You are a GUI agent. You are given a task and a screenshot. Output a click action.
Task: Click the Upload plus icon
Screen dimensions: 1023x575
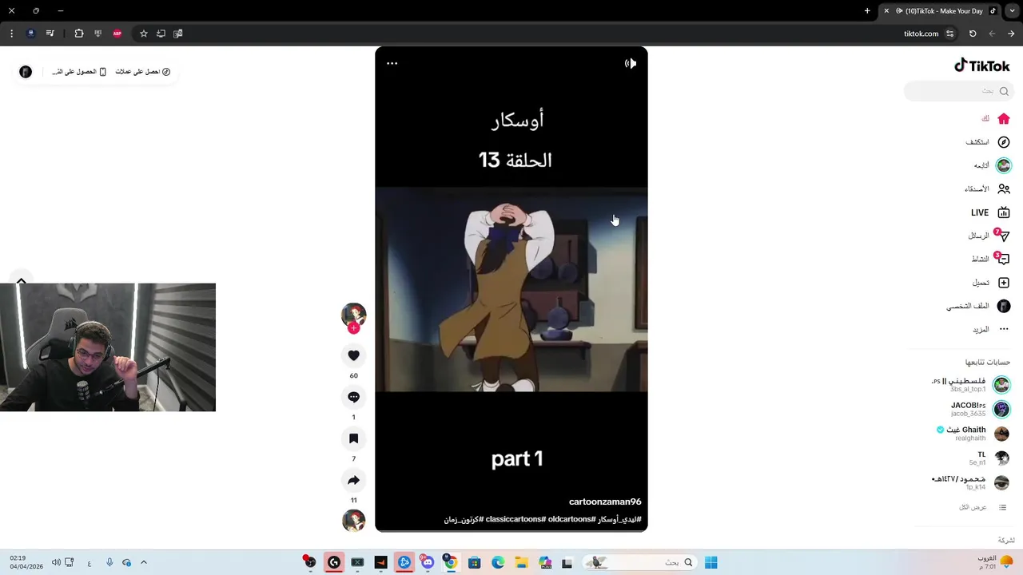pyautogui.click(x=1004, y=283)
